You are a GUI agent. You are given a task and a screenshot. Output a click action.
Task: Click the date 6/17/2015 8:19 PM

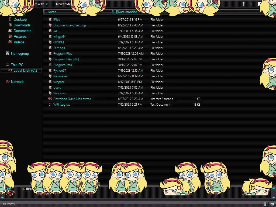(130, 82)
